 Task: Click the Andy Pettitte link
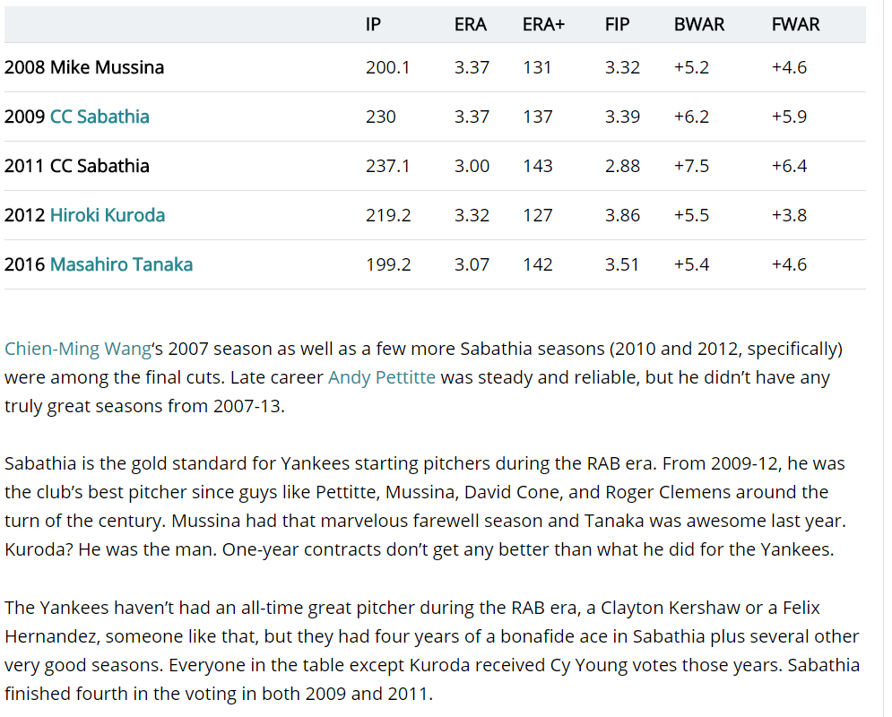coord(382,377)
